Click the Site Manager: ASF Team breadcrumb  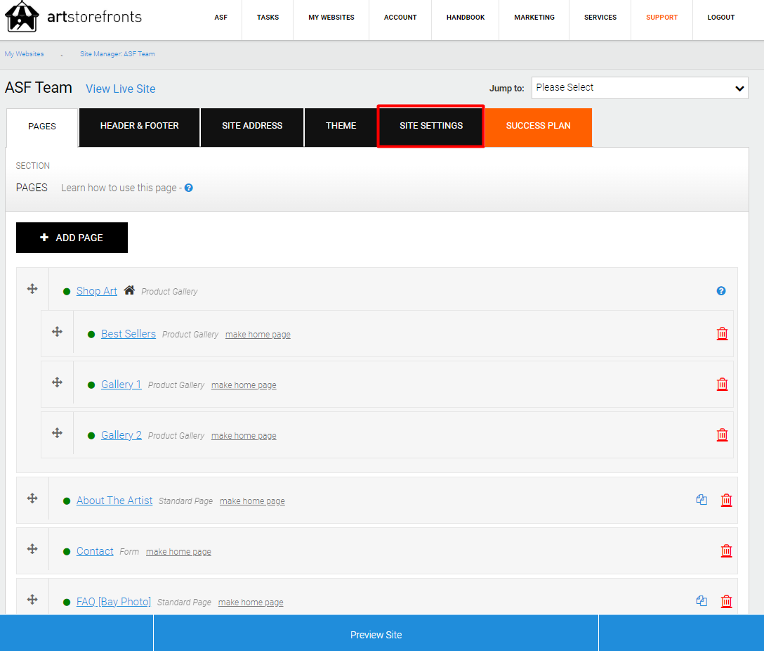tap(117, 54)
